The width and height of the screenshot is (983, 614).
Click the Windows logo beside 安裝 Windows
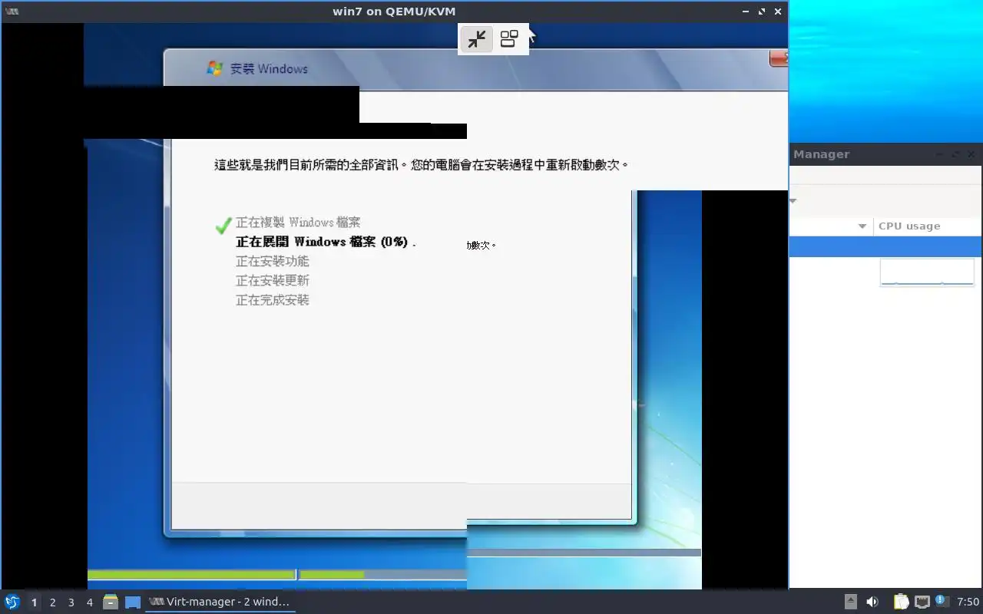click(x=215, y=68)
